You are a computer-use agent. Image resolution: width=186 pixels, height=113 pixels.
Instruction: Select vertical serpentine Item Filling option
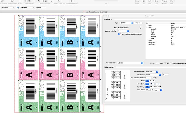(151, 87)
